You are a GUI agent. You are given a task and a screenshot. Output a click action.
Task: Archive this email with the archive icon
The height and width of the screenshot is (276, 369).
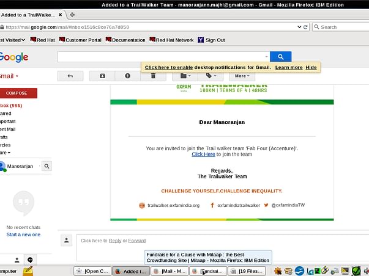click(x=102, y=76)
